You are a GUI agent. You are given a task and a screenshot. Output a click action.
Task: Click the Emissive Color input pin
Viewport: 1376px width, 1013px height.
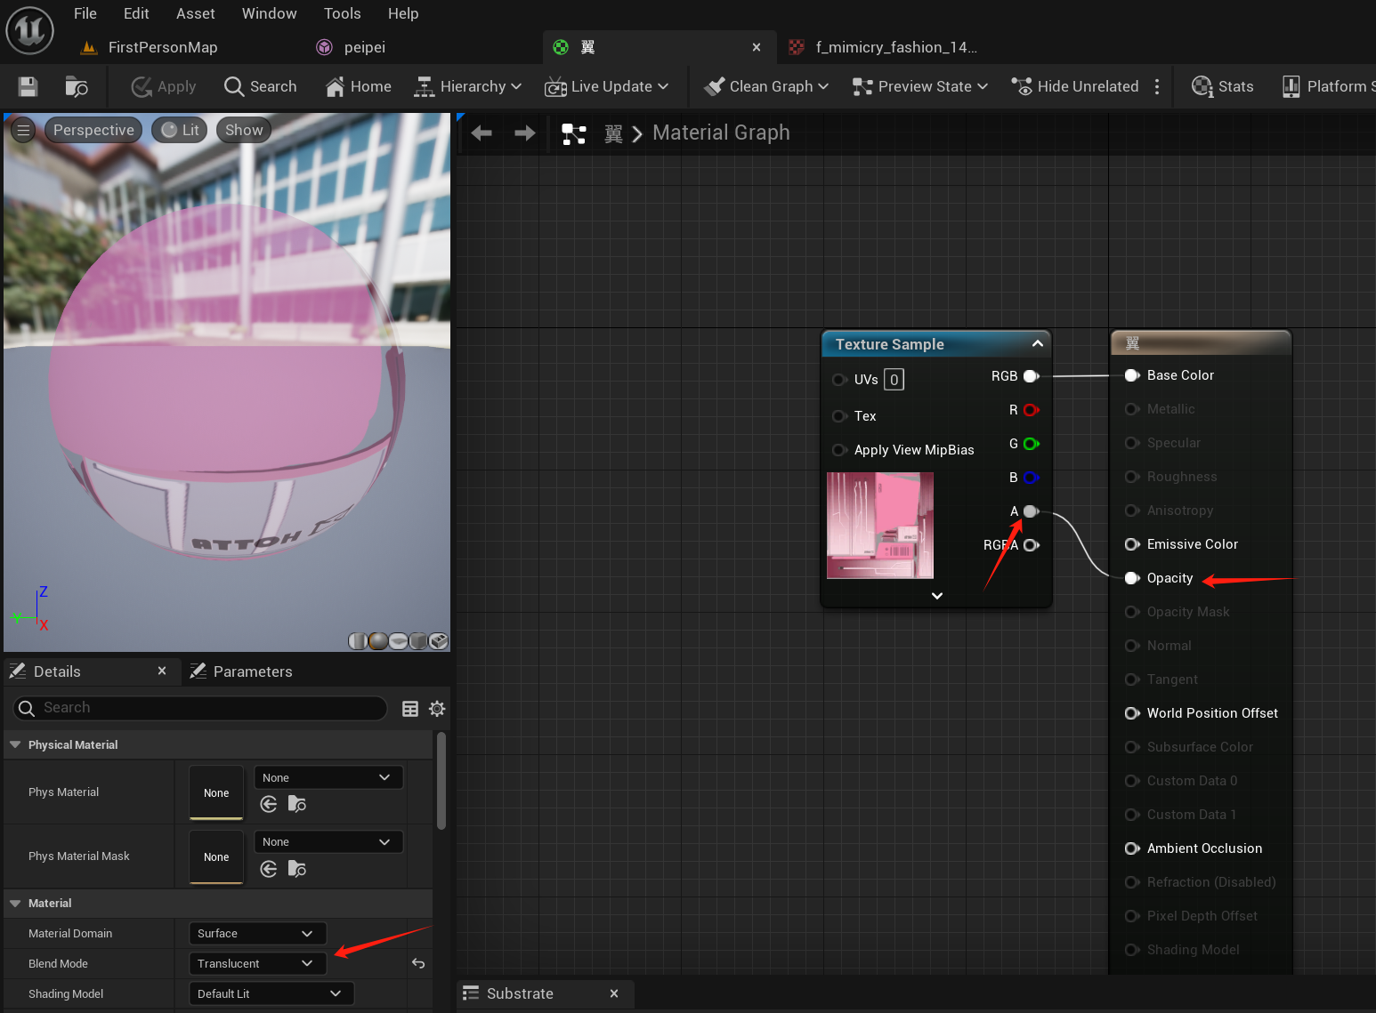tap(1132, 544)
